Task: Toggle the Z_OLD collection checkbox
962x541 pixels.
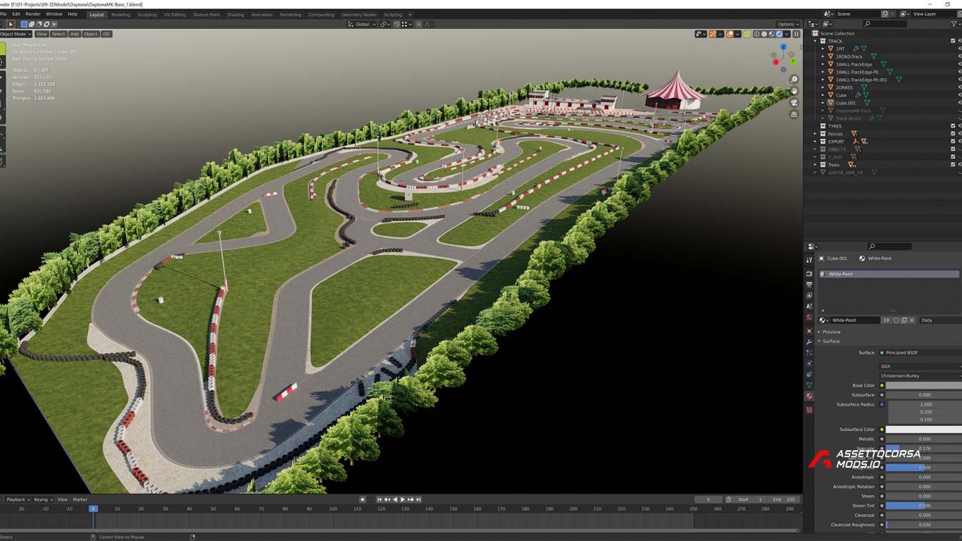Action: click(x=953, y=157)
